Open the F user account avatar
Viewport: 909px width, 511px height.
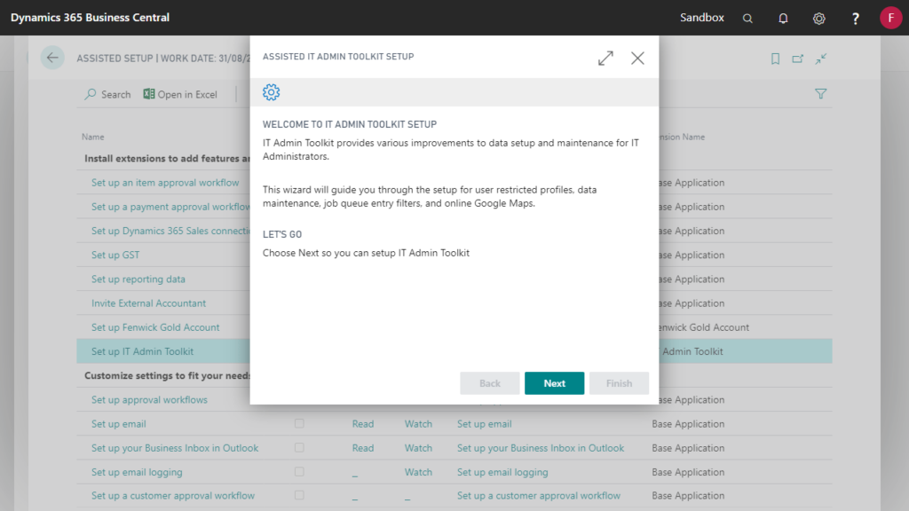(x=891, y=18)
